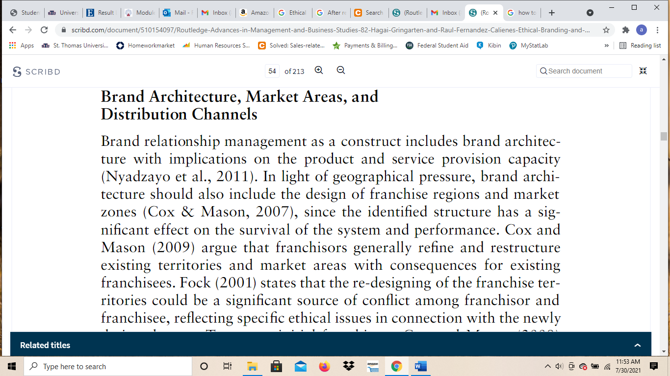Open a new browser tab

[x=552, y=13]
